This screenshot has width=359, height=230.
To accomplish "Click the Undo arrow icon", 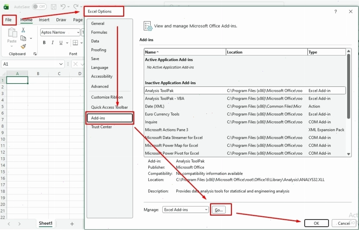I will 63,6.
